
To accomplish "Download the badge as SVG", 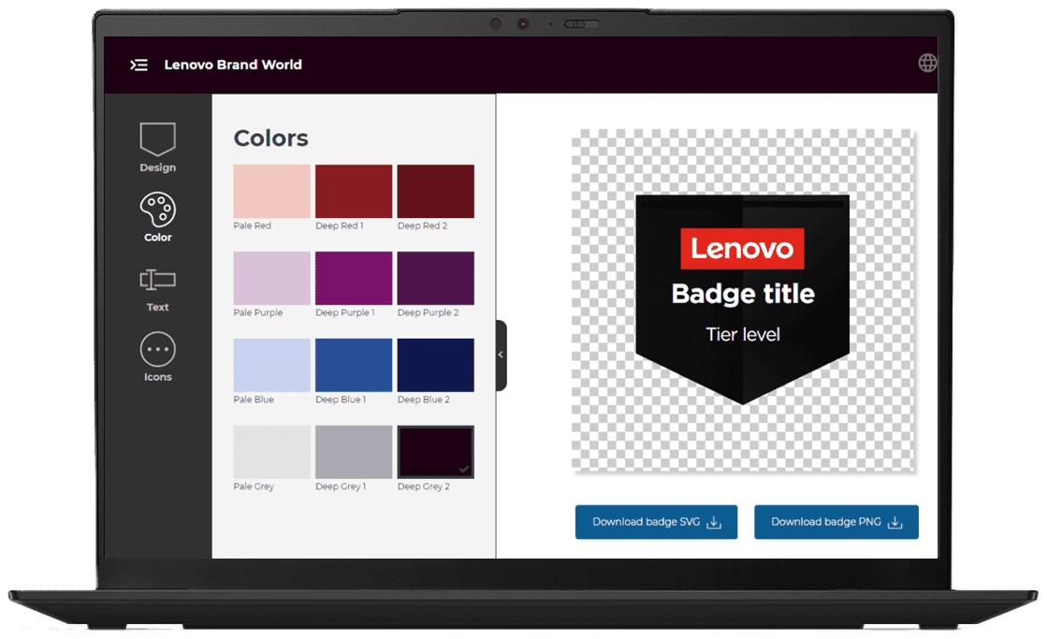I will point(656,522).
